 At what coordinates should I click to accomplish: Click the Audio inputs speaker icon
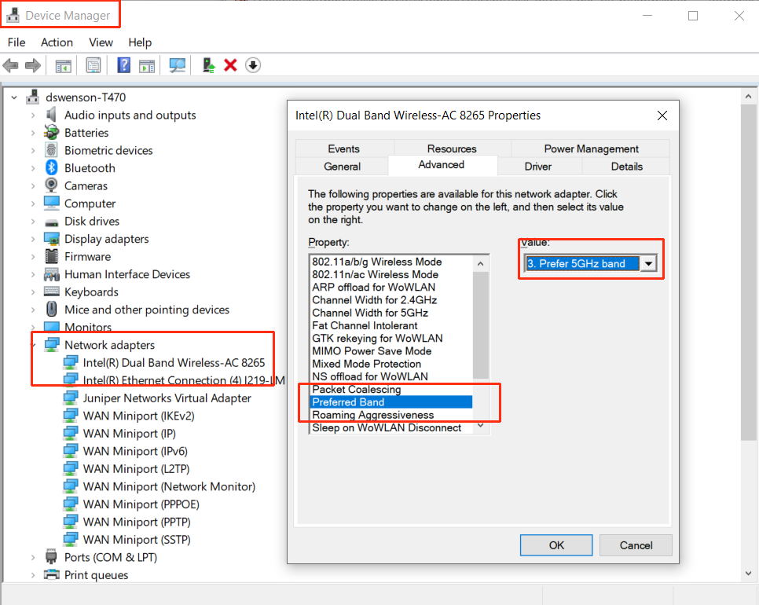[51, 115]
